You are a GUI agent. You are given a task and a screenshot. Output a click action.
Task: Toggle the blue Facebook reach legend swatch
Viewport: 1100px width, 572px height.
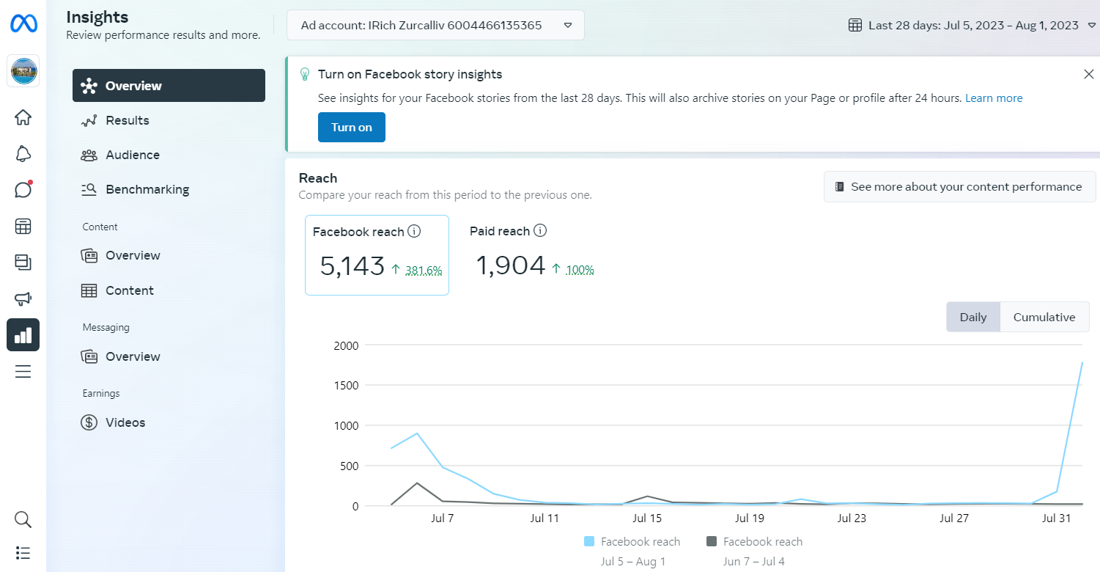tap(589, 542)
